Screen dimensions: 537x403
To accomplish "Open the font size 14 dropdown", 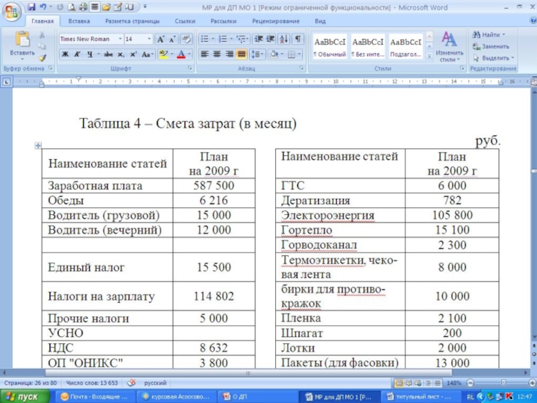I will 148,39.
